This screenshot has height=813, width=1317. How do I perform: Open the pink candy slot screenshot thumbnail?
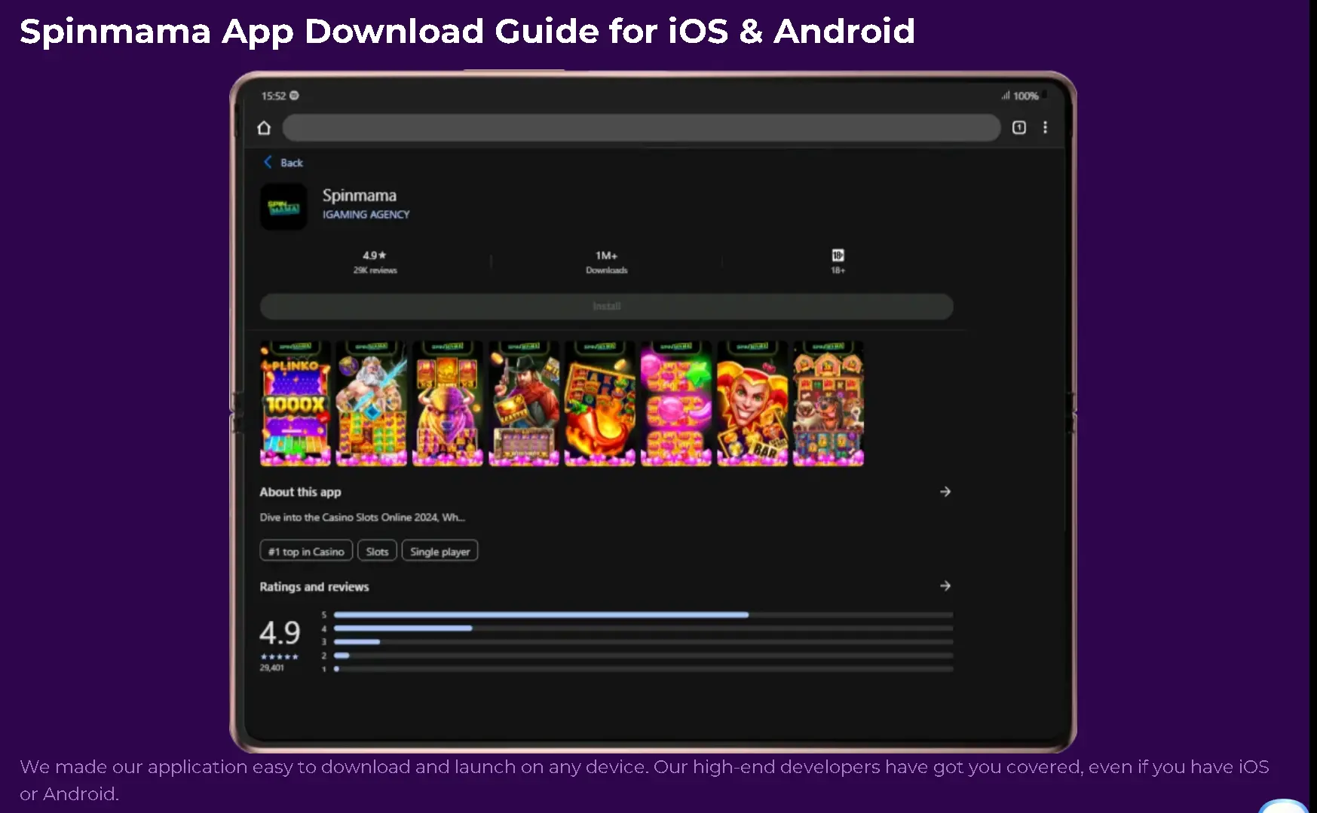(x=676, y=404)
